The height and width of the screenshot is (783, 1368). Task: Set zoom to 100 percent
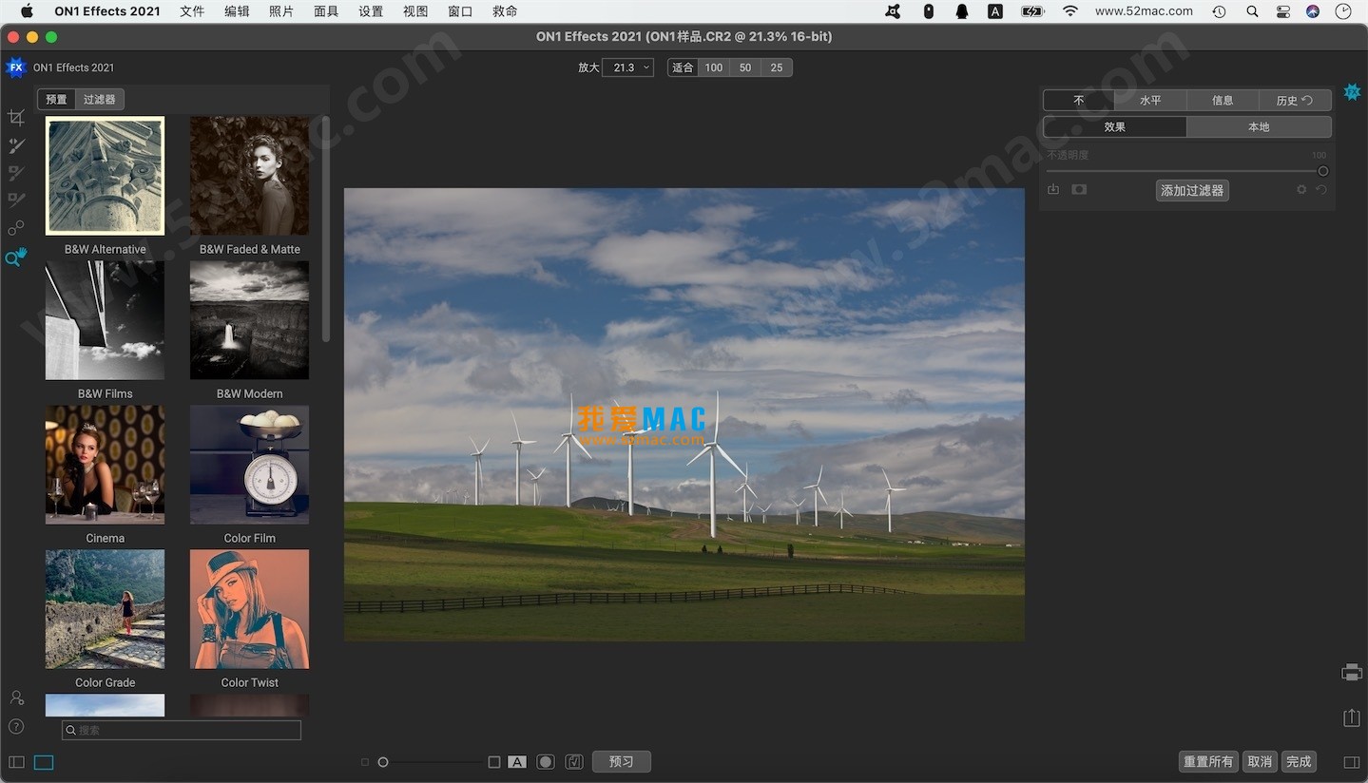click(714, 67)
